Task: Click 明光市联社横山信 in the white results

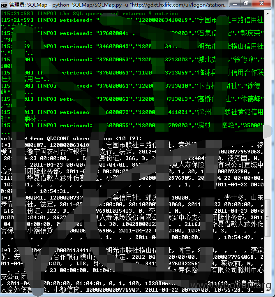Action: click(x=131, y=251)
